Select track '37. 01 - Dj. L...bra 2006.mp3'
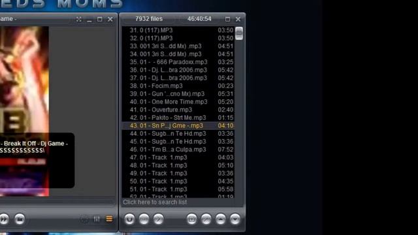Viewport: 418px width, 235px height. pyautogui.click(x=178, y=78)
